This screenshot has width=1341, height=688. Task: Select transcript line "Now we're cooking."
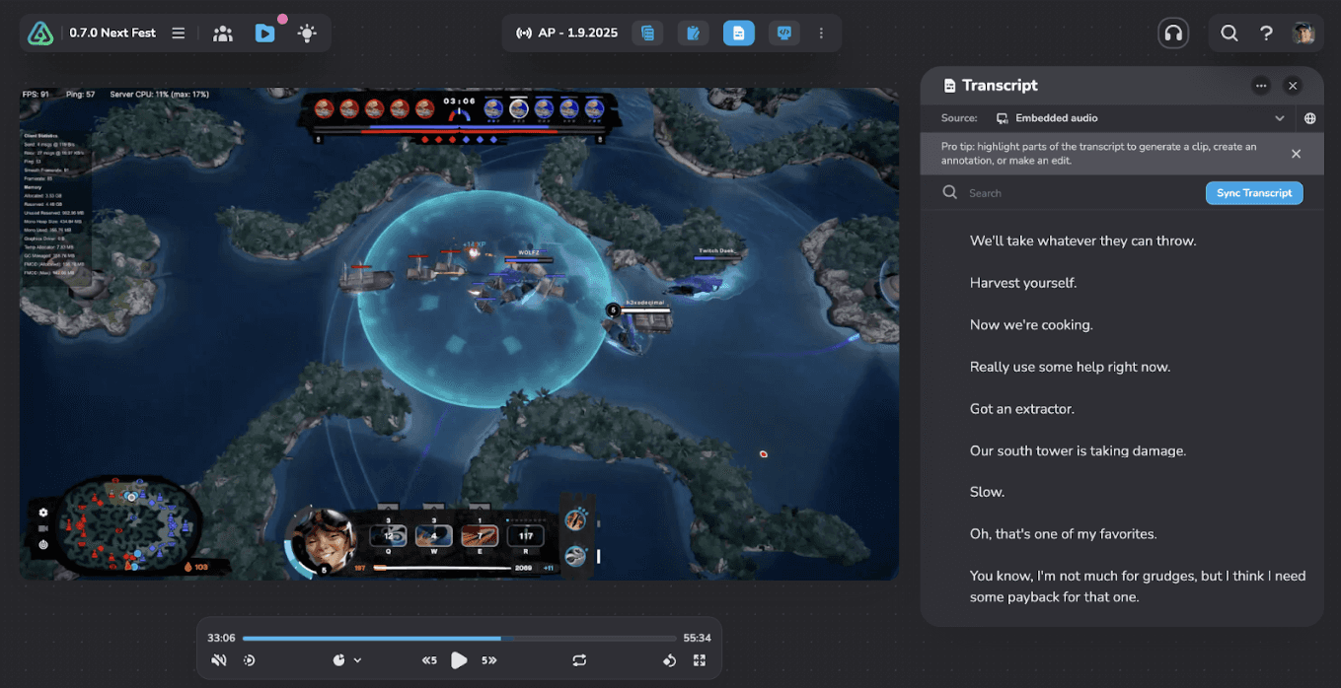click(1031, 324)
